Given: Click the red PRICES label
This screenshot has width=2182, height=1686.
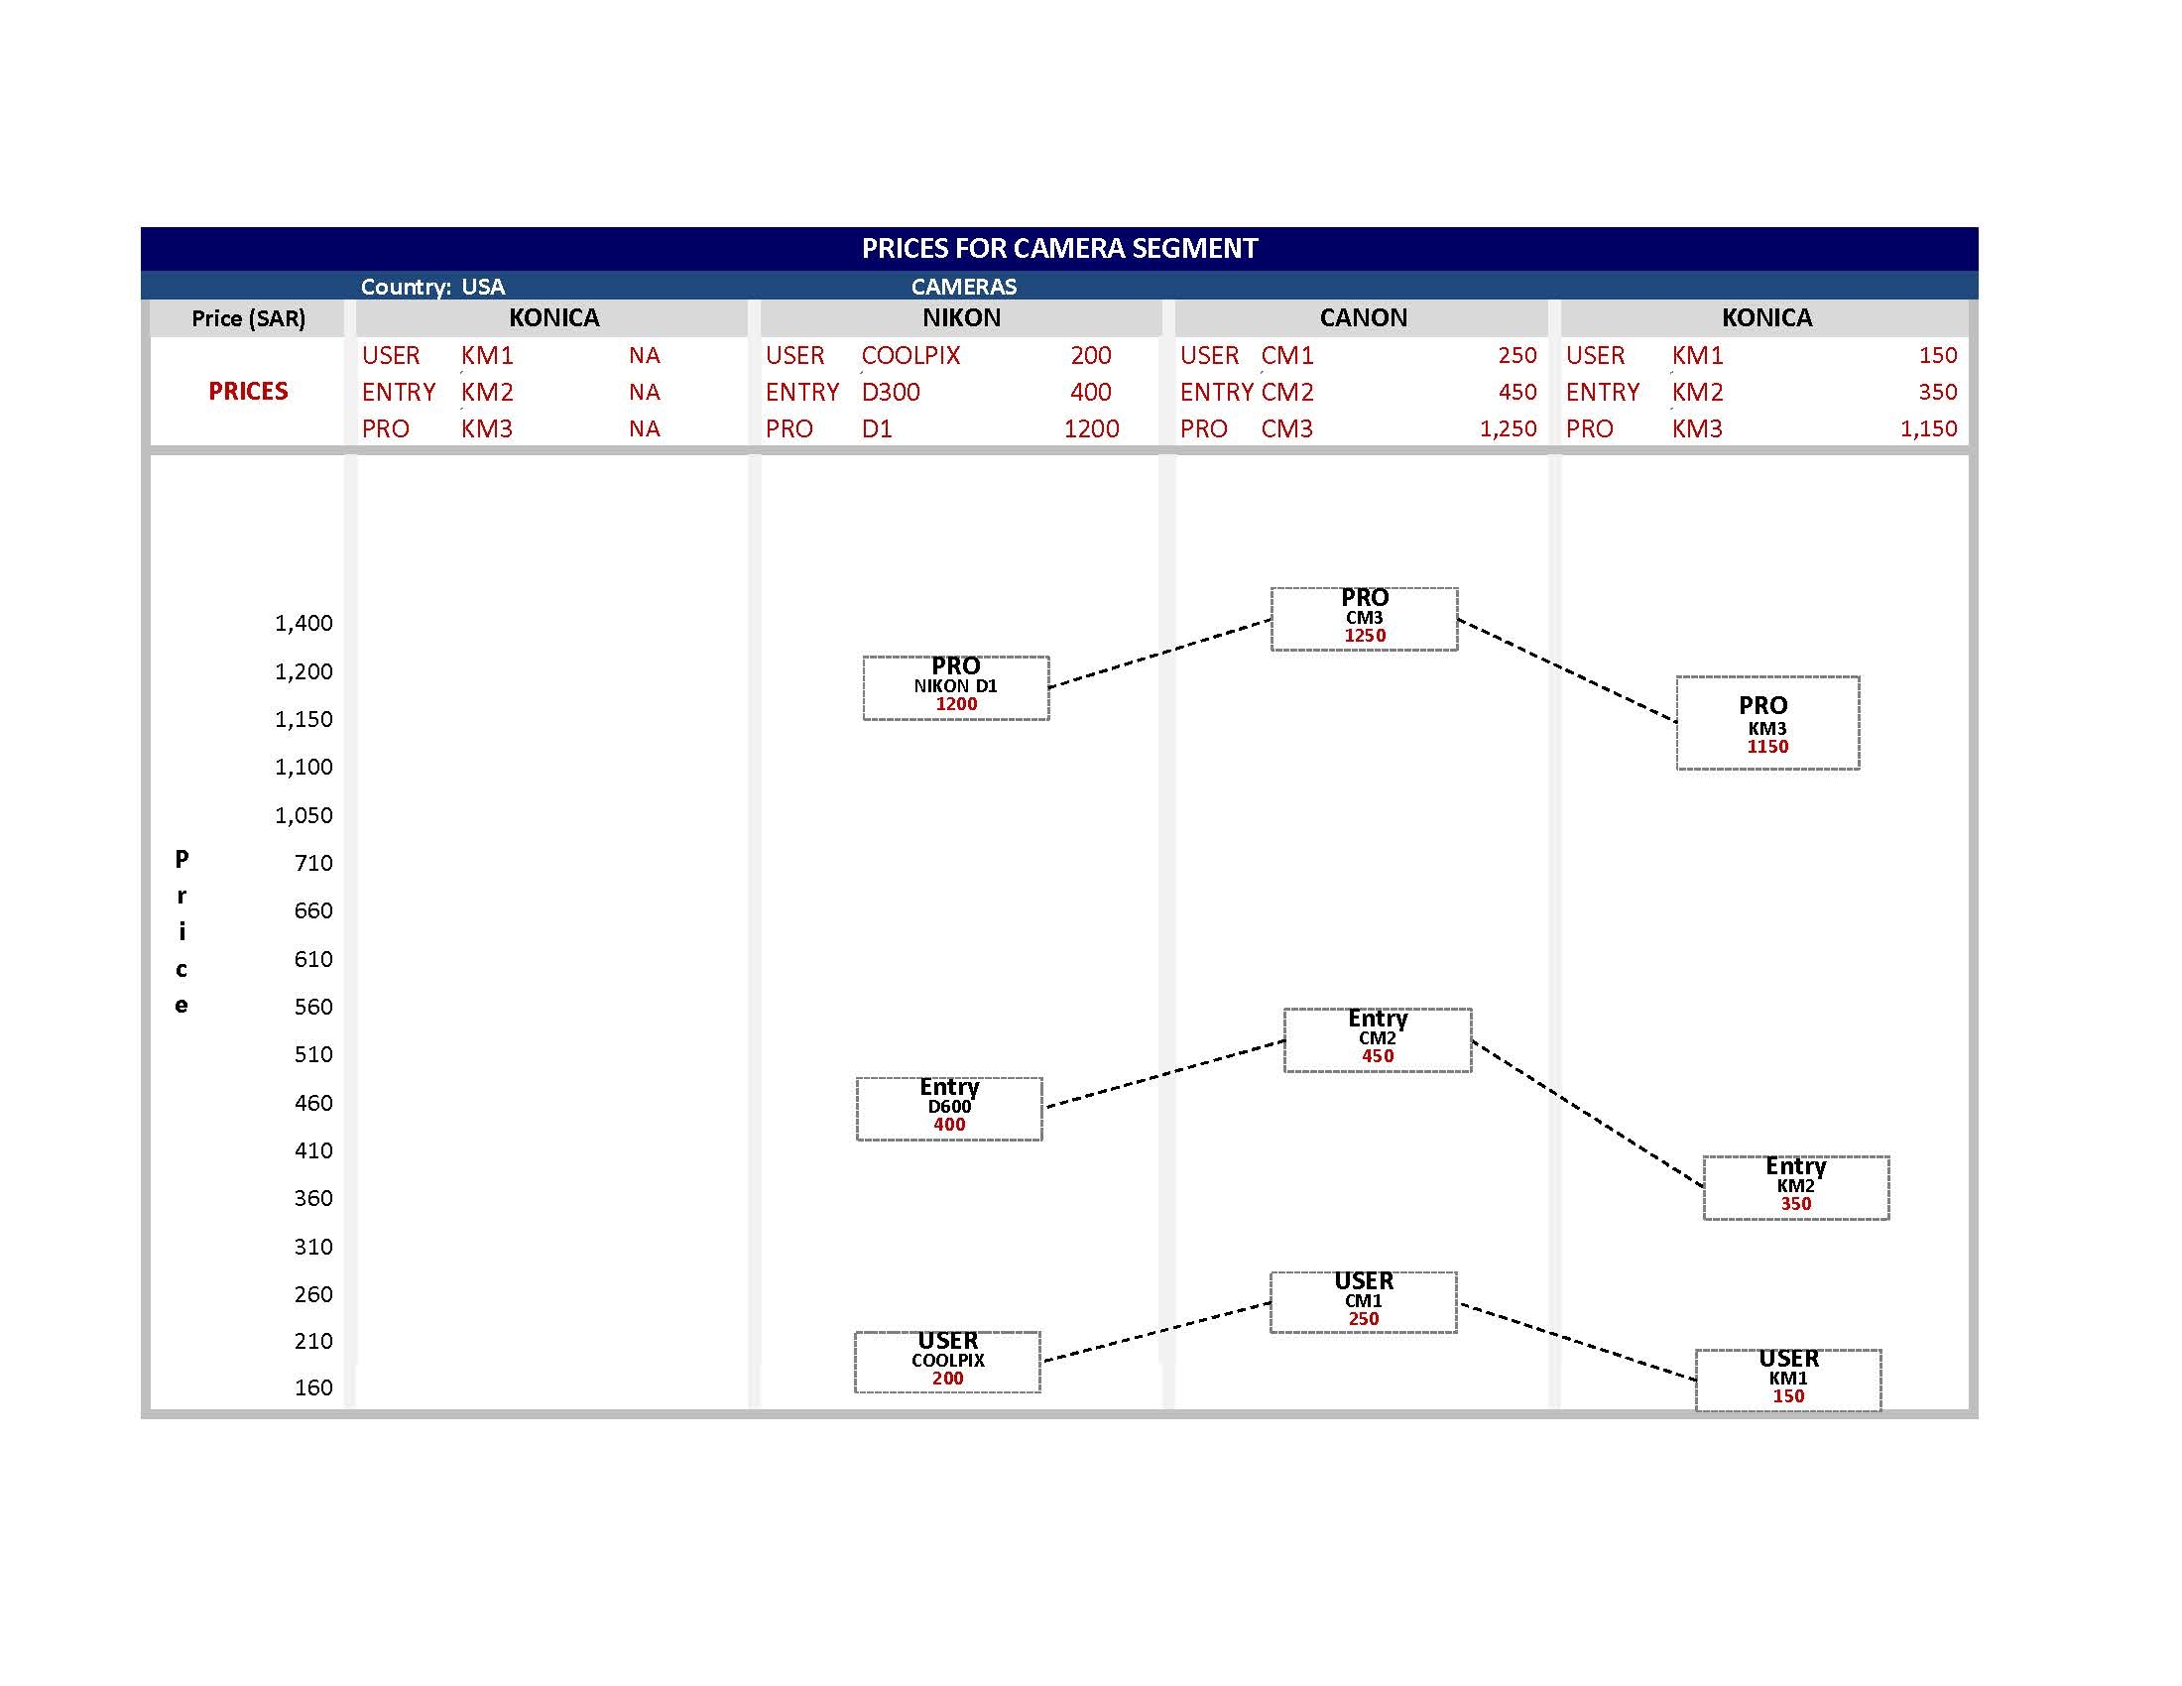Looking at the screenshot, I should coord(248,392).
